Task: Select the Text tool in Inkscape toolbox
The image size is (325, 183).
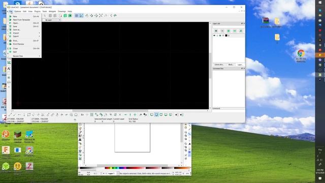Action: point(80,140)
